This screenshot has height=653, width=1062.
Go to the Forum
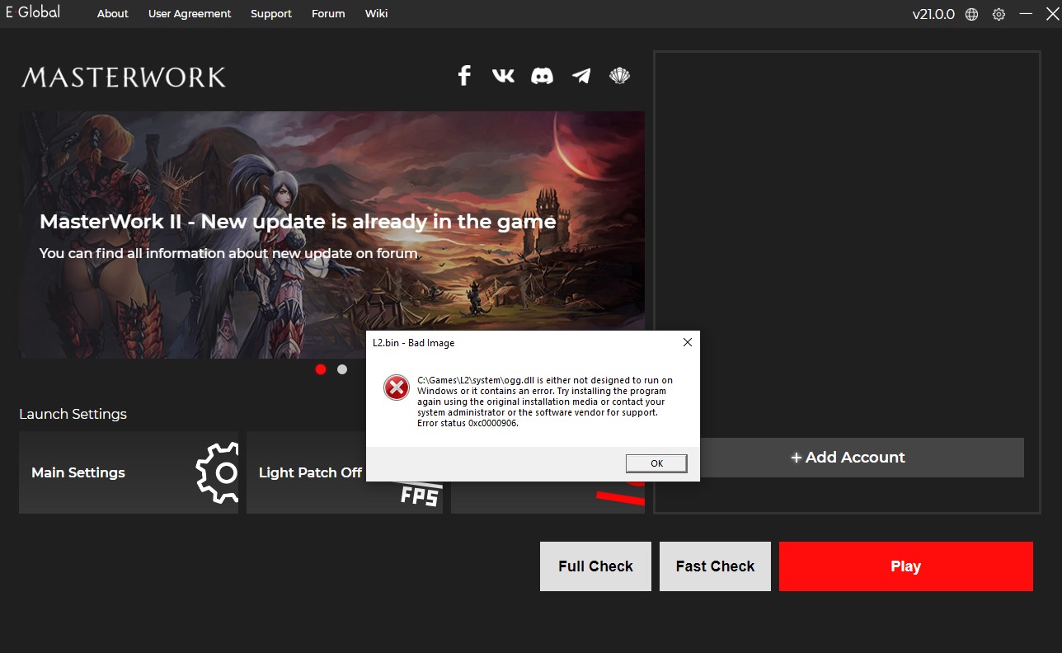[x=328, y=14]
